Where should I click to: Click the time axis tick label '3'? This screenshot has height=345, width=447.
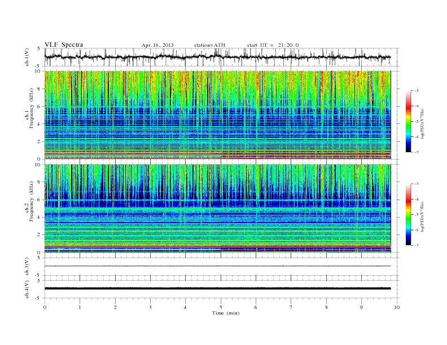pyautogui.click(x=150, y=307)
